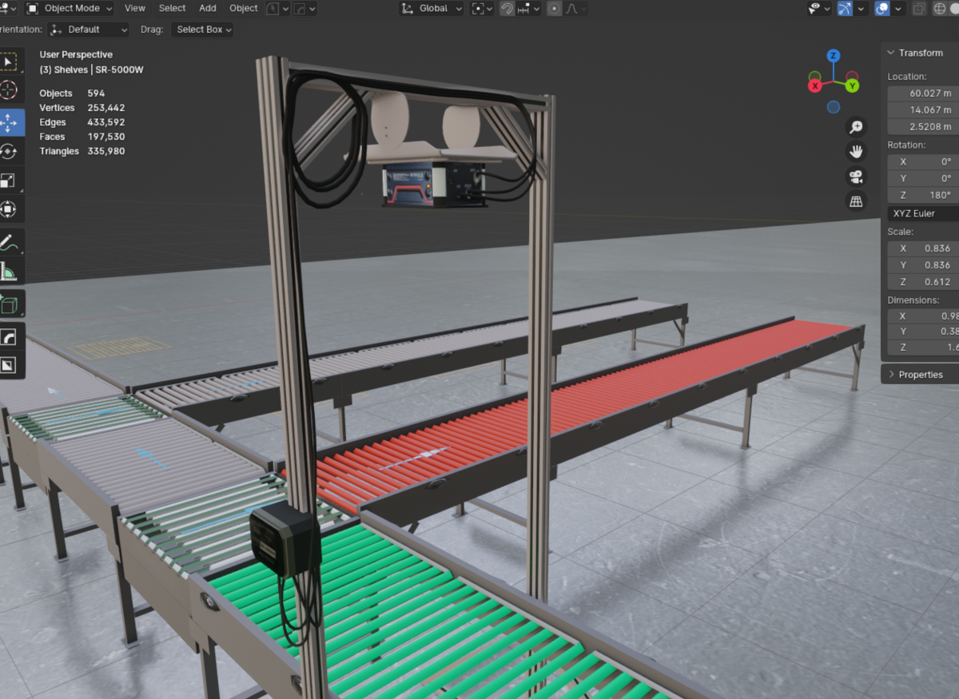Open the Object Mode dropdown
This screenshot has width=959, height=699.
point(69,9)
